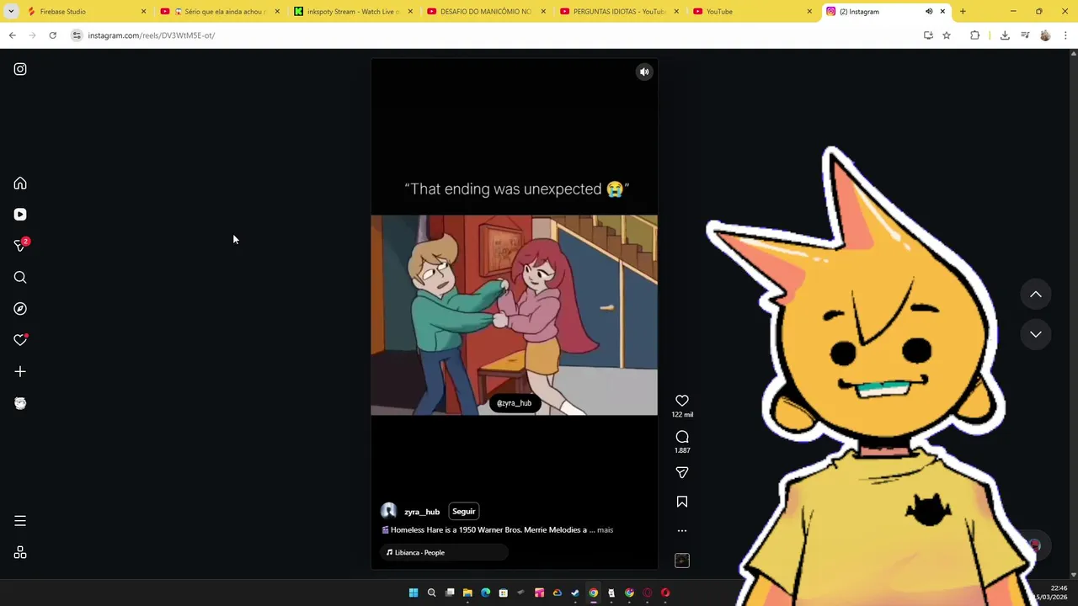Open the zyra__hub username link
The height and width of the screenshot is (606, 1078).
(x=422, y=512)
